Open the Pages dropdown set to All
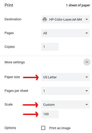 pos(66,33)
